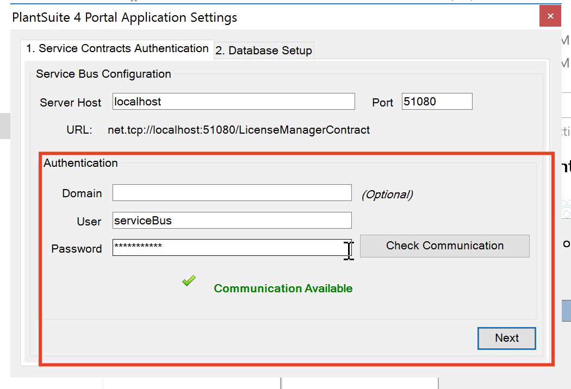Screen dimensions: 571x389
Task: Click the net.tcp LicenseManagerContract URL text
Action: coord(239,130)
